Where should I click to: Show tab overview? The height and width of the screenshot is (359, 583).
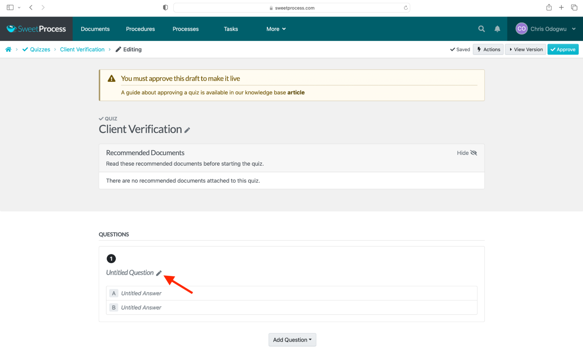coord(574,8)
